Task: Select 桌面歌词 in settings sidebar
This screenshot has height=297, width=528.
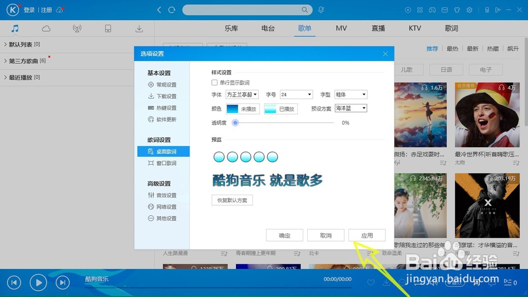Action: [163, 151]
